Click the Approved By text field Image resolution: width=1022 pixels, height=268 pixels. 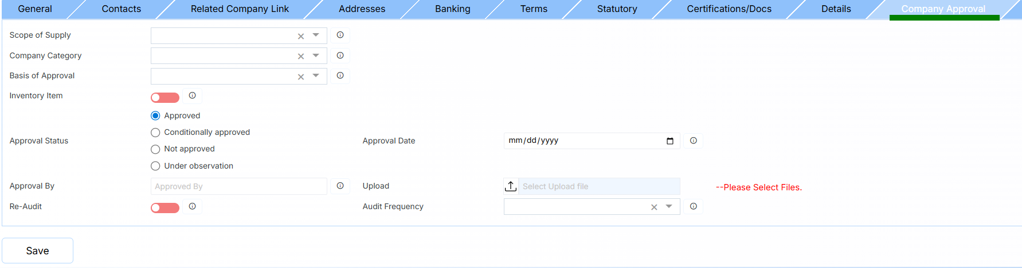click(238, 186)
